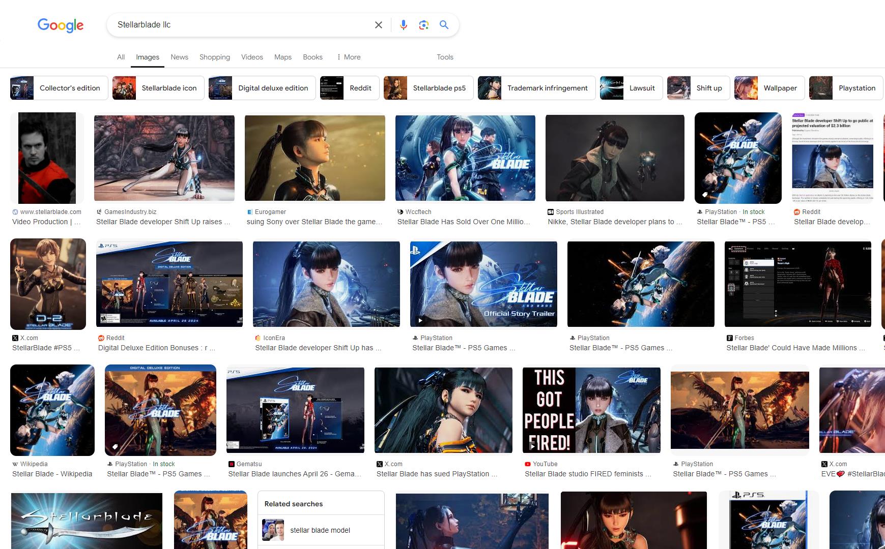The height and width of the screenshot is (549, 885).
Task: Open related search 'stellar blade model'
Action: 321,530
